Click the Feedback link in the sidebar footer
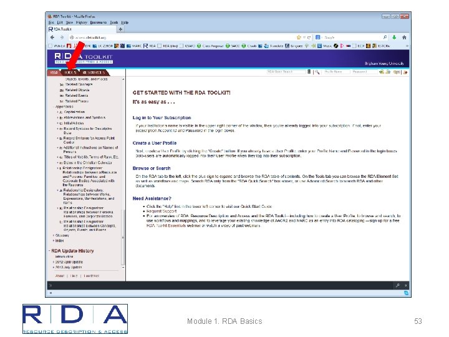Image resolution: width=449 pixels, height=337 pixels. pyautogui.click(x=92, y=276)
